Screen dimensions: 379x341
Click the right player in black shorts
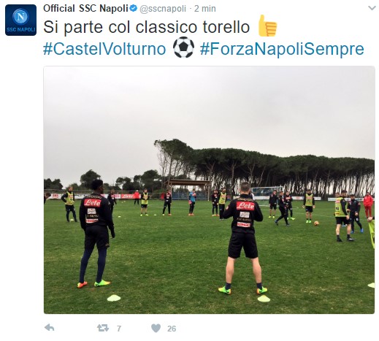point(243,238)
